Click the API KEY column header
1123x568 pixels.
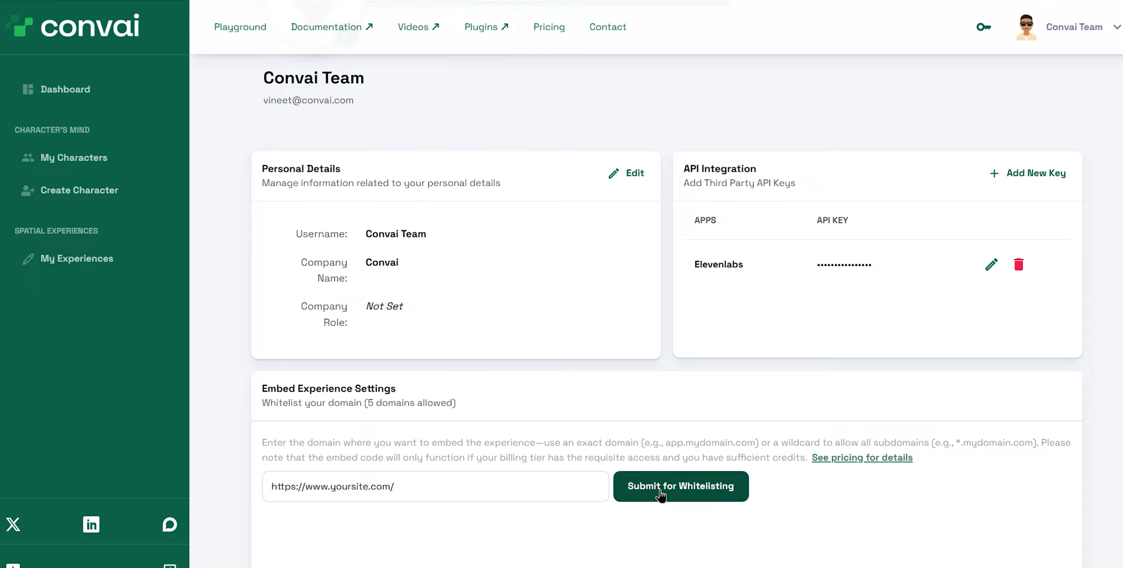click(832, 220)
